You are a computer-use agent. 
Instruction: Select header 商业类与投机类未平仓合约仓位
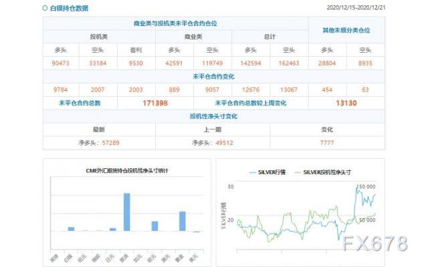(x=175, y=23)
